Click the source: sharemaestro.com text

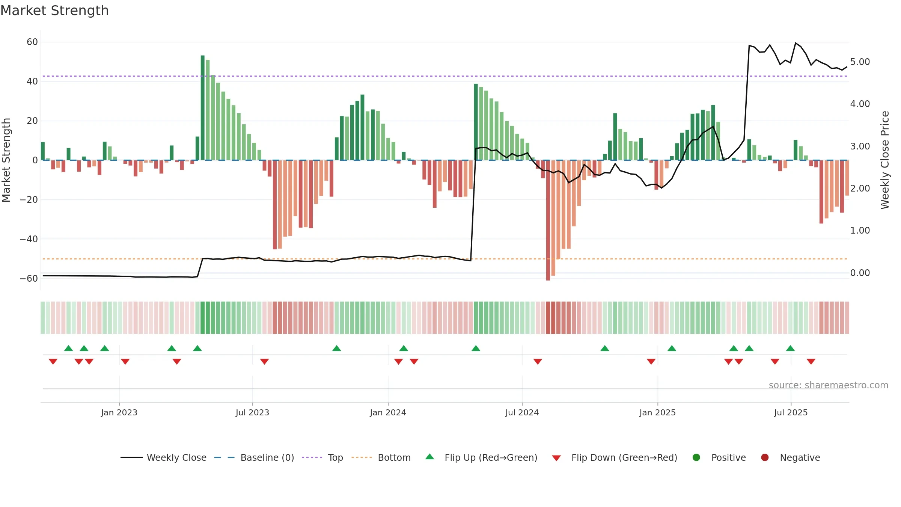click(x=829, y=385)
